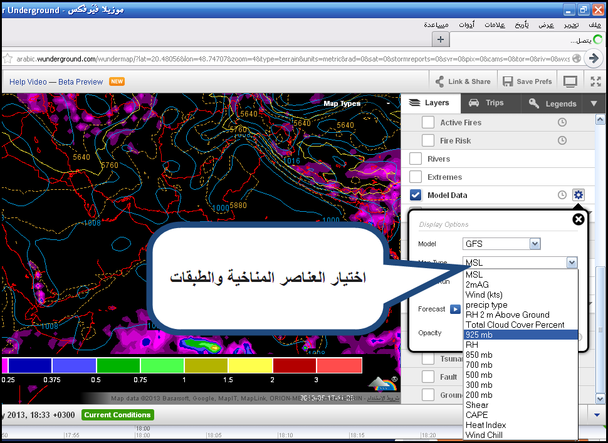Open the Model GFS dropdown
608x443 pixels.
501,244
